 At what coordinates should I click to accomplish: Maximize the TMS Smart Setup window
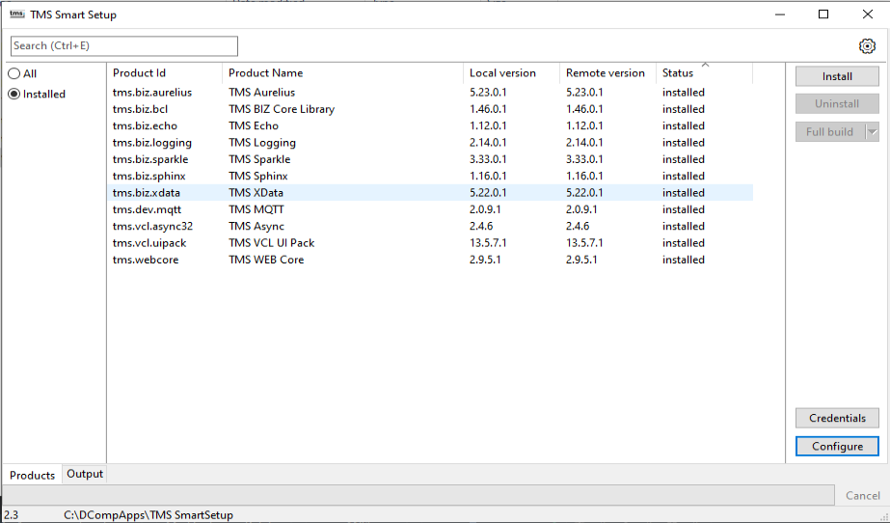823,14
